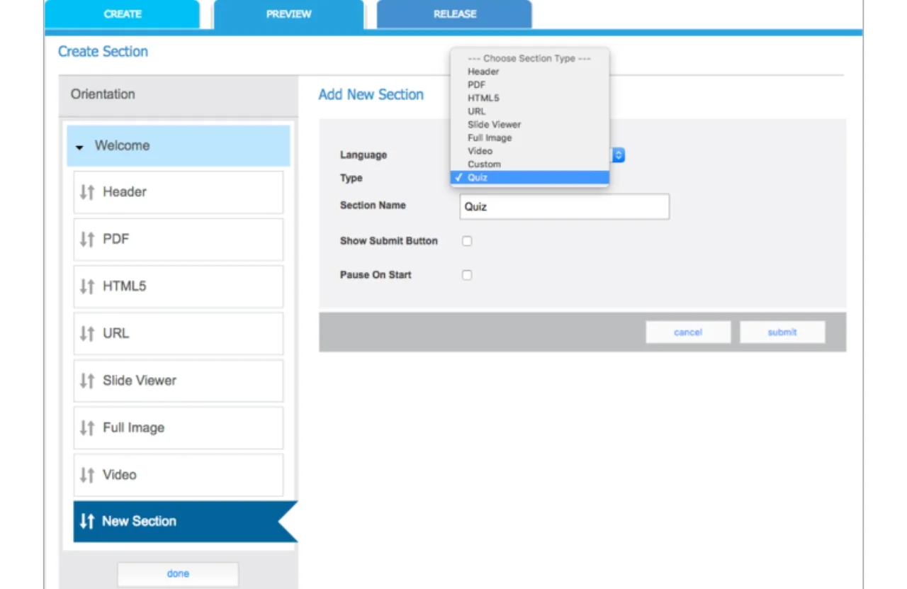
Task: Click the reorder arrows icon on Header row
Action: pyautogui.click(x=87, y=192)
